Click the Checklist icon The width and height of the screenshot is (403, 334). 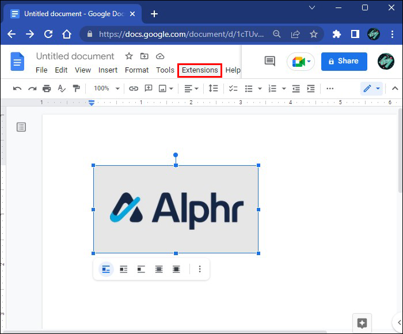[x=233, y=89]
